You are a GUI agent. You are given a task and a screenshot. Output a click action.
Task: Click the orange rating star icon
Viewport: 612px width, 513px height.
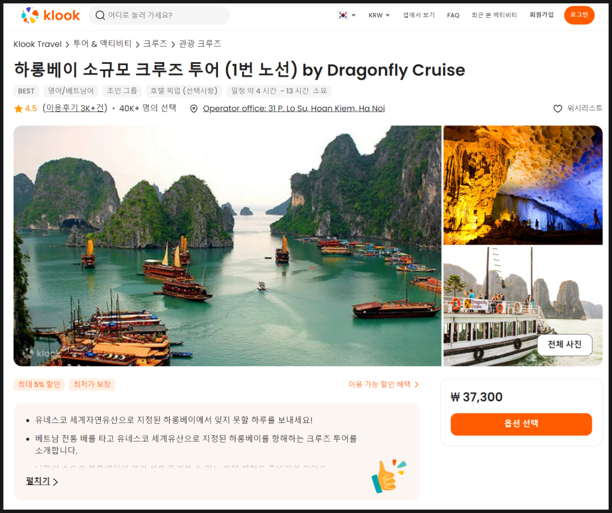(x=18, y=108)
